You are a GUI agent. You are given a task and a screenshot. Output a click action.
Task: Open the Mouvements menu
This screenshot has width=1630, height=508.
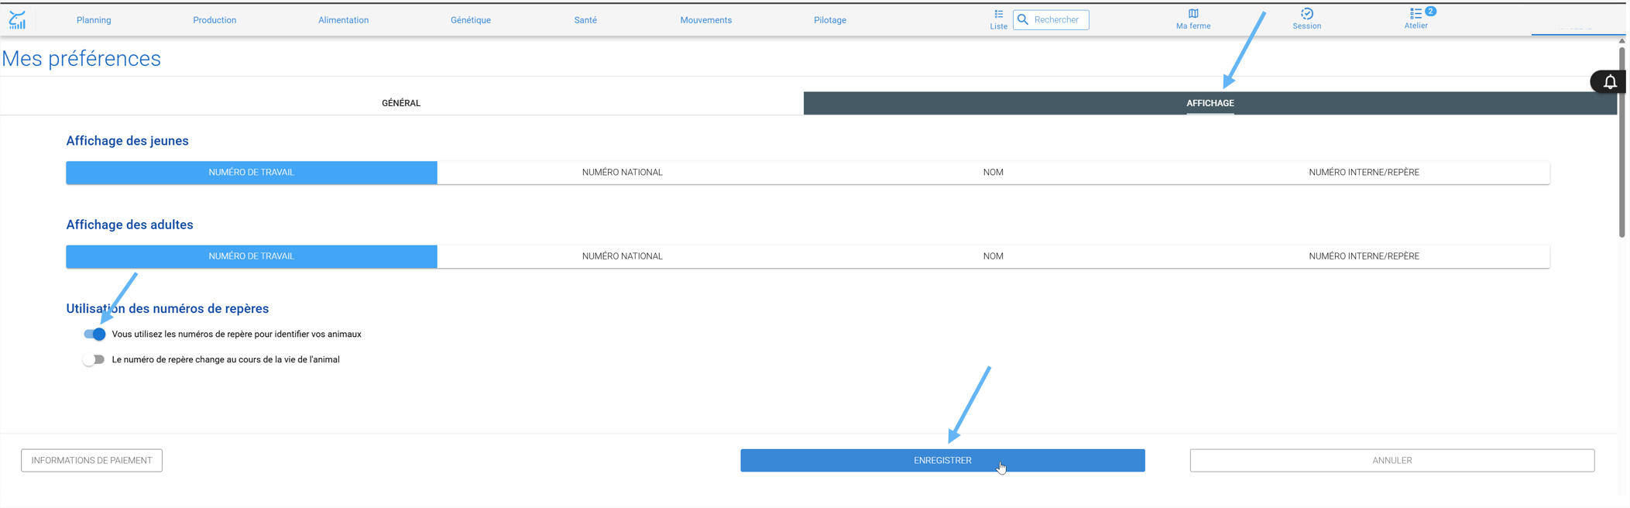(705, 20)
